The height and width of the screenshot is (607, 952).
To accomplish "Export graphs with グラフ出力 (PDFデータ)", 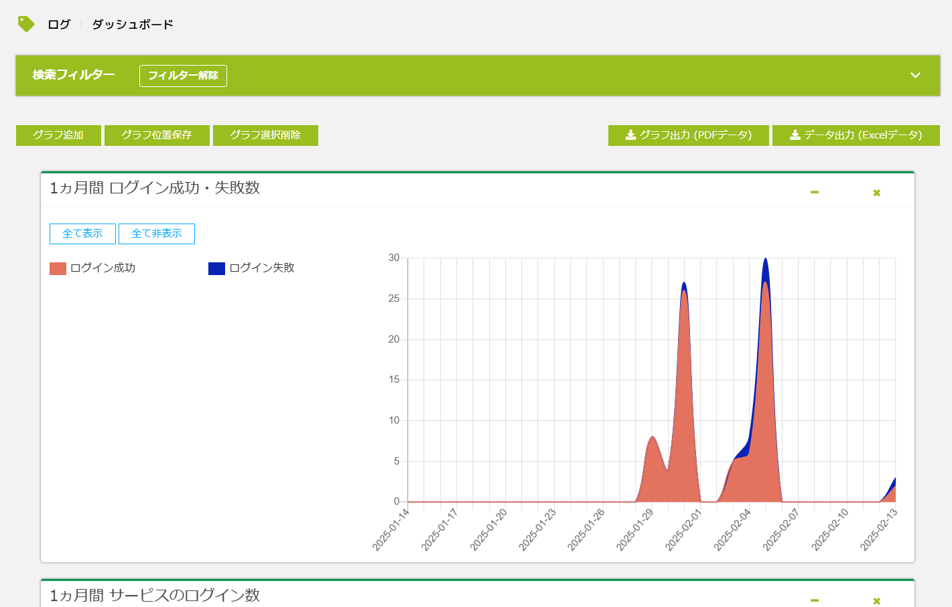I will [x=688, y=135].
